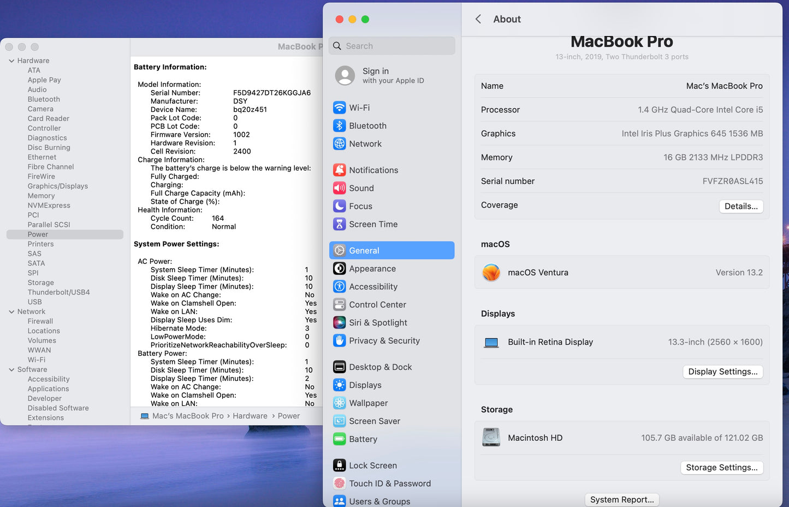Image resolution: width=789 pixels, height=507 pixels.
Task: Collapse the Network section in System Information
Action: click(x=12, y=311)
